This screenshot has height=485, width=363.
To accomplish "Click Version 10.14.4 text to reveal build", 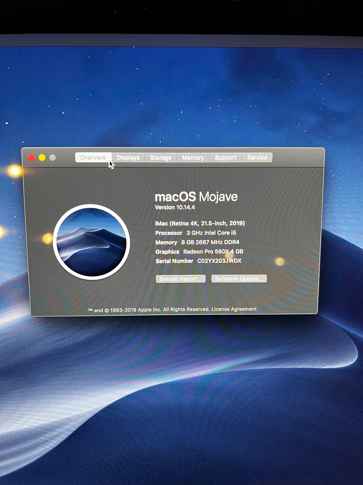I will 175,207.
